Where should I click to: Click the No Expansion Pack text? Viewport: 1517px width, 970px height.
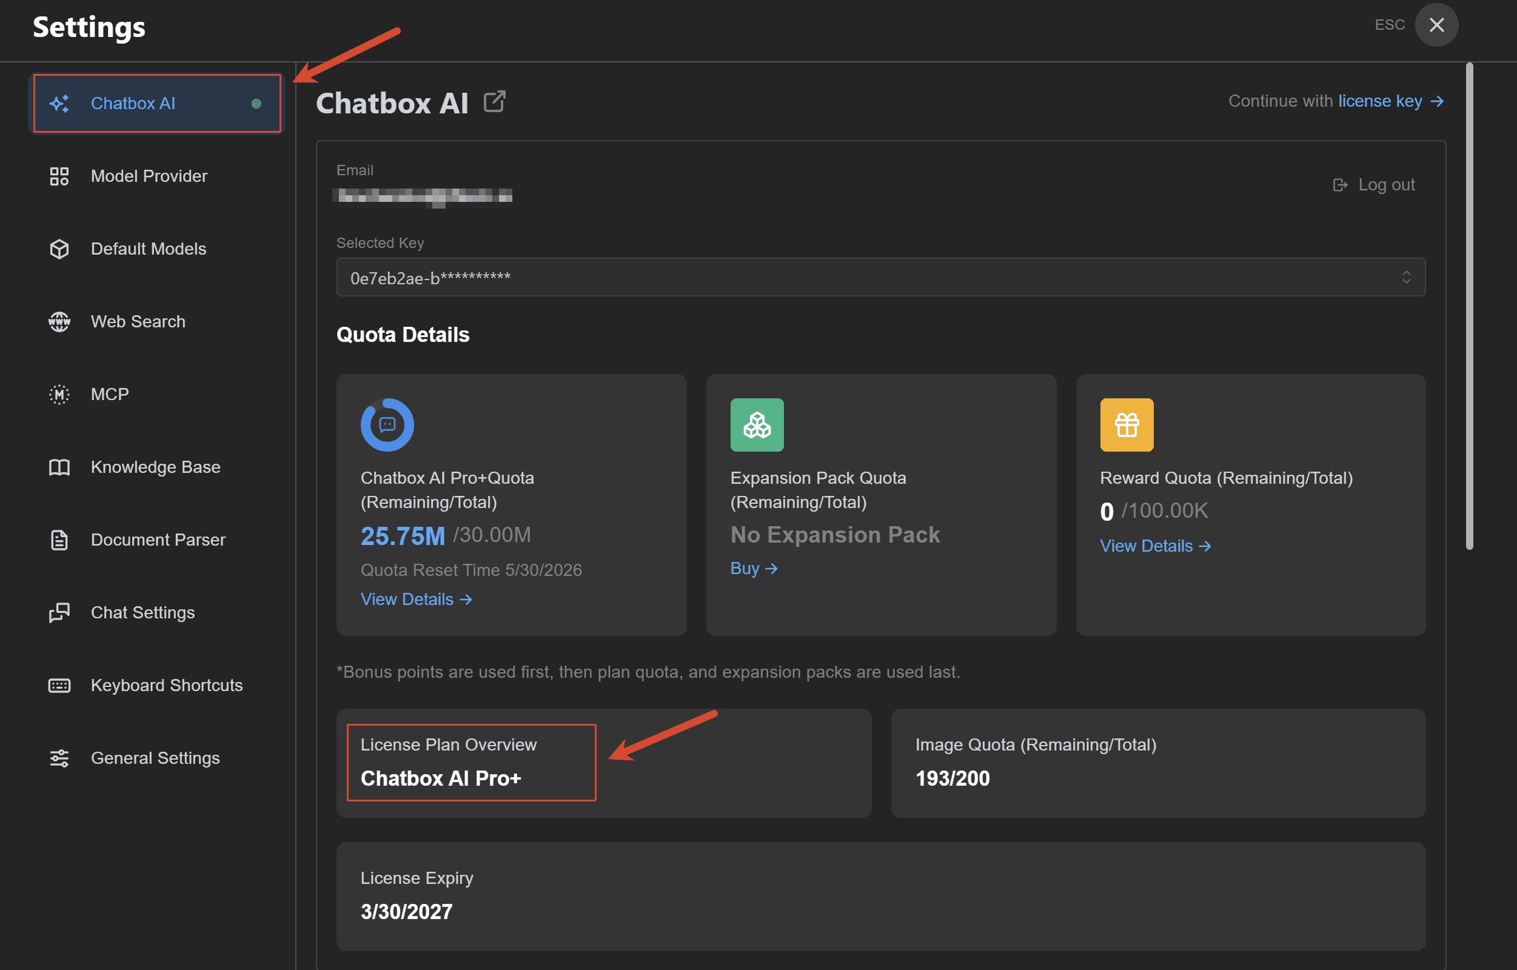pos(835,535)
